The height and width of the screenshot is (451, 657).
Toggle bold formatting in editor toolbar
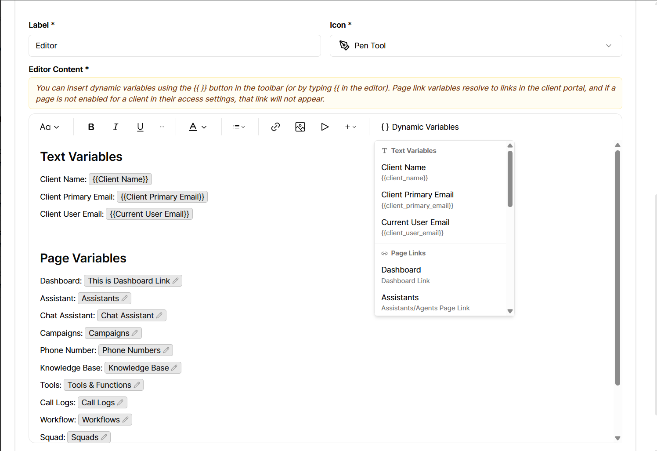click(x=91, y=127)
